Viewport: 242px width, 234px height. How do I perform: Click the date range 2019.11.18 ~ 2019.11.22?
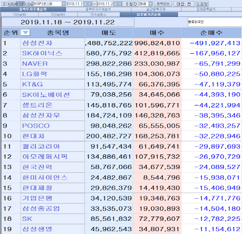click(67, 22)
